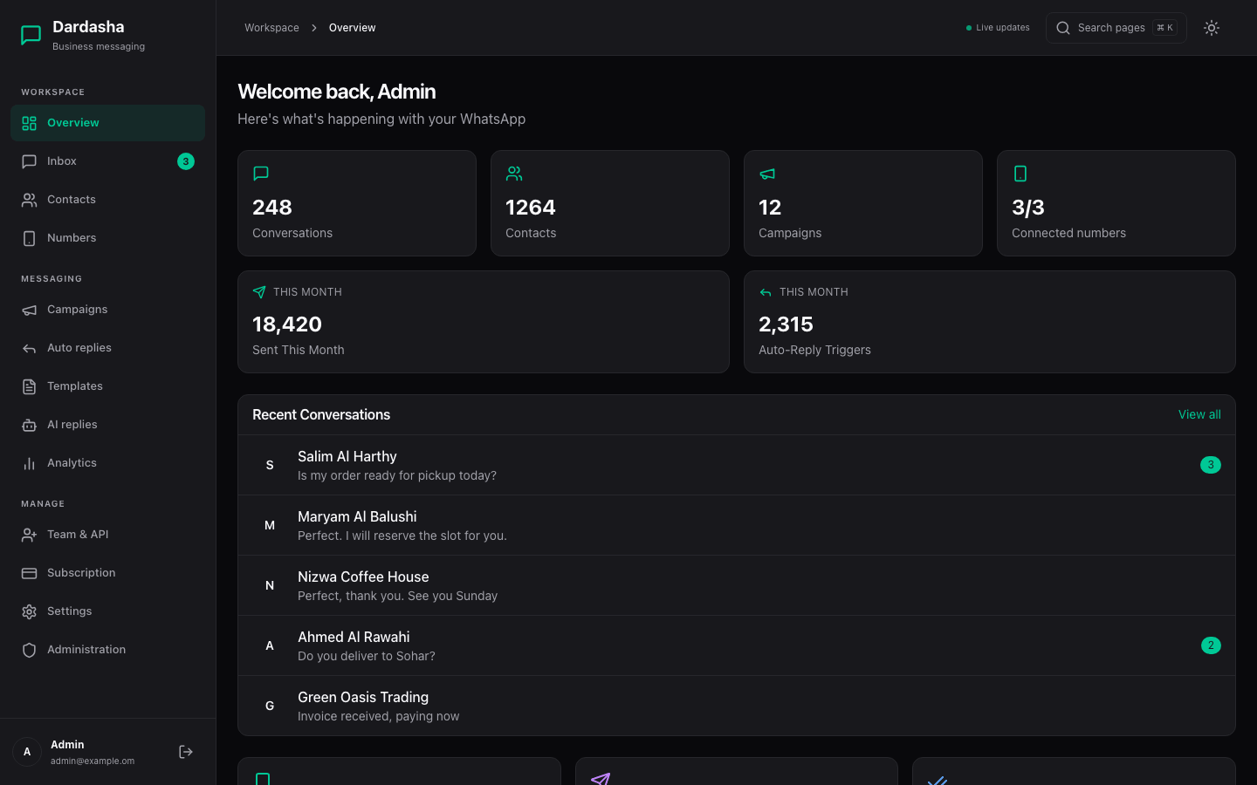Open Team & API settings

coord(107,535)
